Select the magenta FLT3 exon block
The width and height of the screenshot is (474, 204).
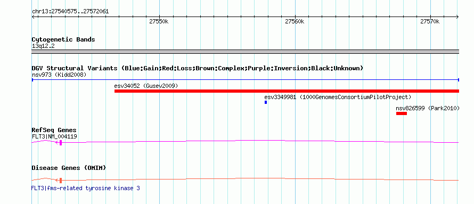click(61, 143)
